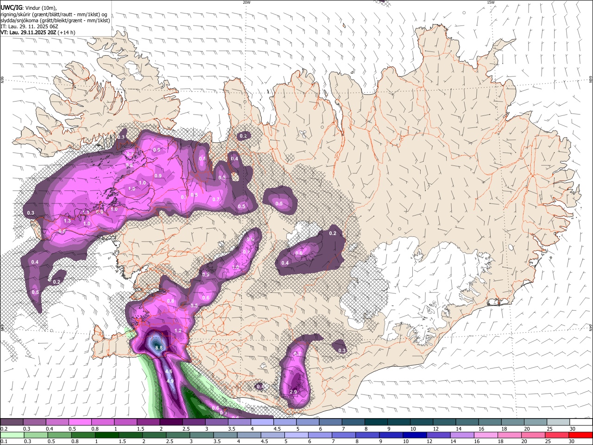The height and width of the screenshot is (445, 593).
Task: Click the "1.5" label under the snow legend
Action: (x=140, y=429)
